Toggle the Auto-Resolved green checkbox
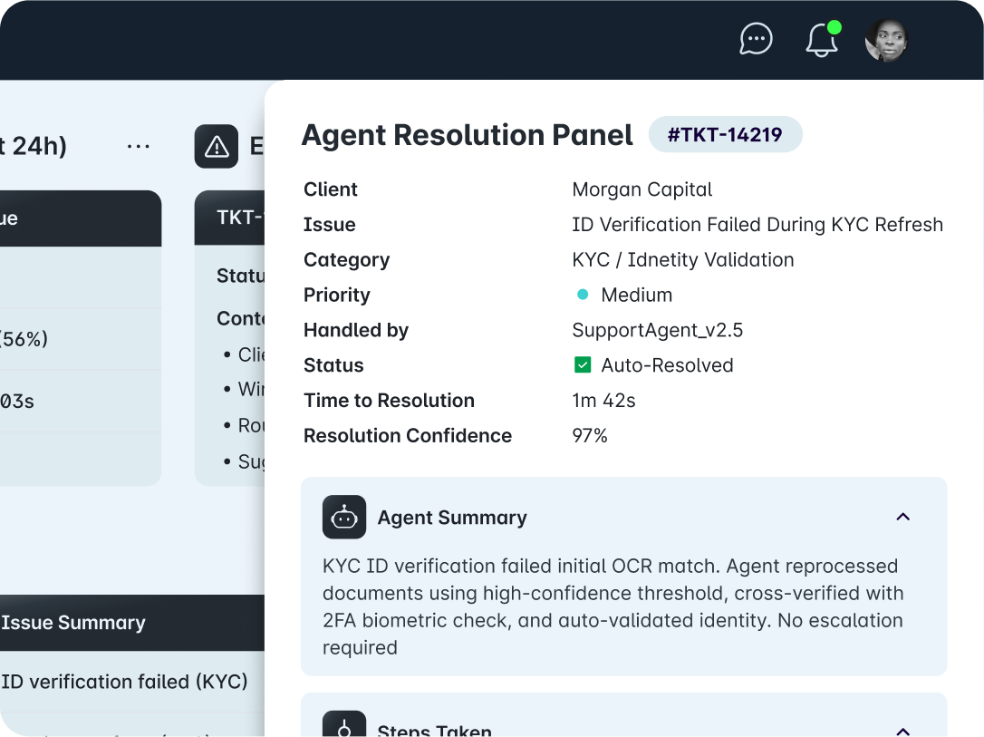 pos(583,365)
